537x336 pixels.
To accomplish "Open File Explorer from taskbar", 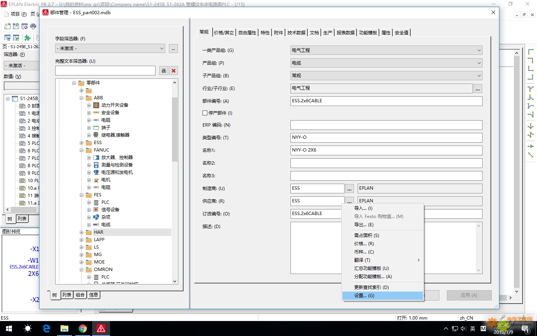I will click(65, 329).
